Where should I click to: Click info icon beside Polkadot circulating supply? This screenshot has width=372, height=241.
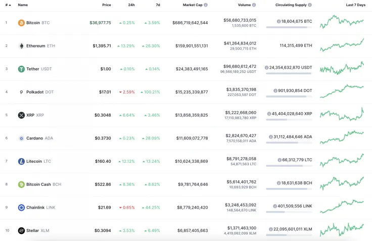(275, 90)
